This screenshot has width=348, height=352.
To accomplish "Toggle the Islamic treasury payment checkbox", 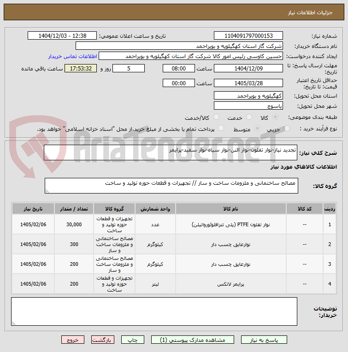I will 221,128.
